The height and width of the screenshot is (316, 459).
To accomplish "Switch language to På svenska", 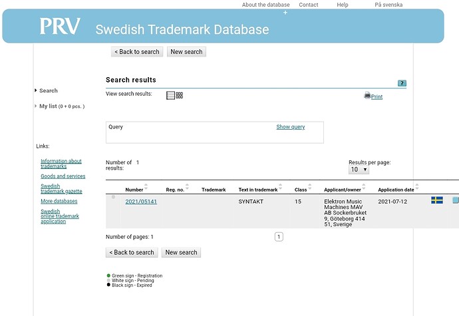I will point(388,5).
